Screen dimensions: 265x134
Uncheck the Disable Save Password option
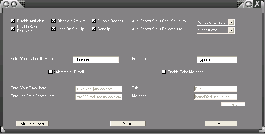click(x=13, y=29)
